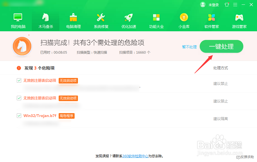Click the 暂不处理 skip link
Viewport: 257px width, 162px height.
pyautogui.click(x=189, y=47)
